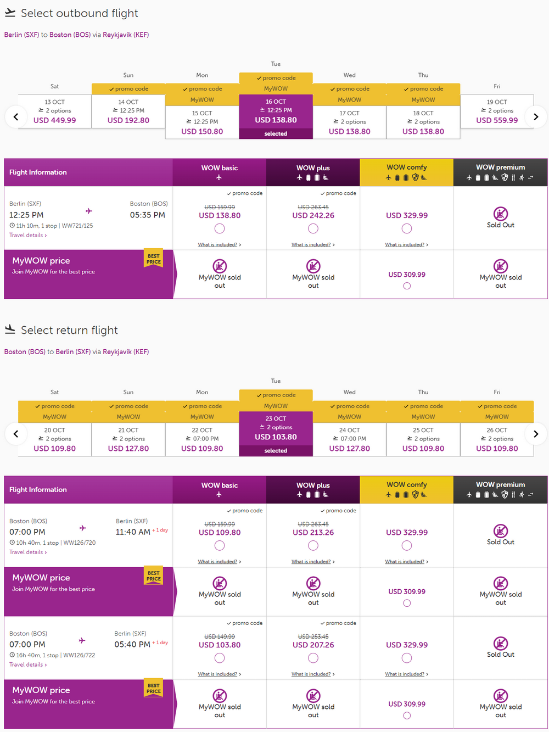This screenshot has width=549, height=732.
Task: Open Reykjavik (KEF) link in outbound route
Action: (126, 35)
